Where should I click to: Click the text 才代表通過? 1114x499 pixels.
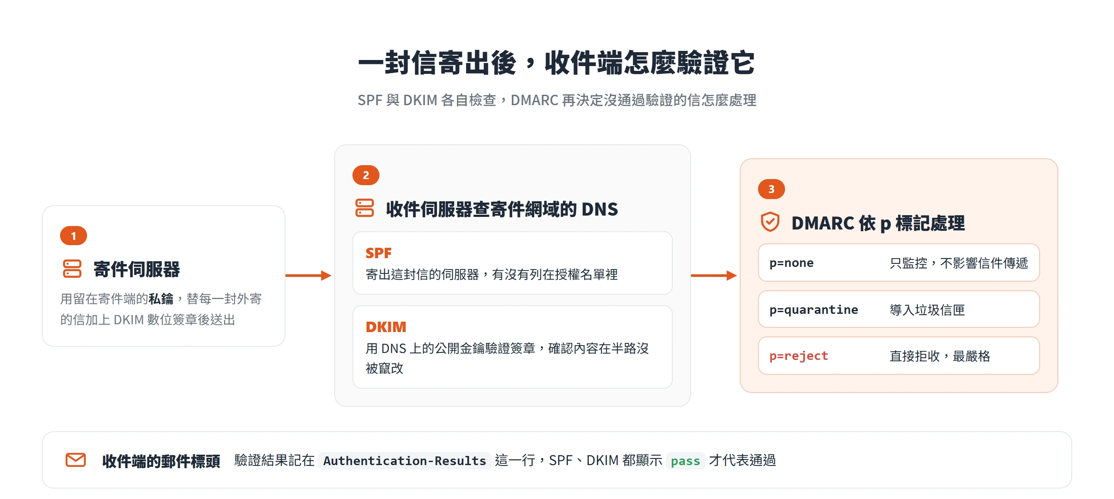(742, 460)
